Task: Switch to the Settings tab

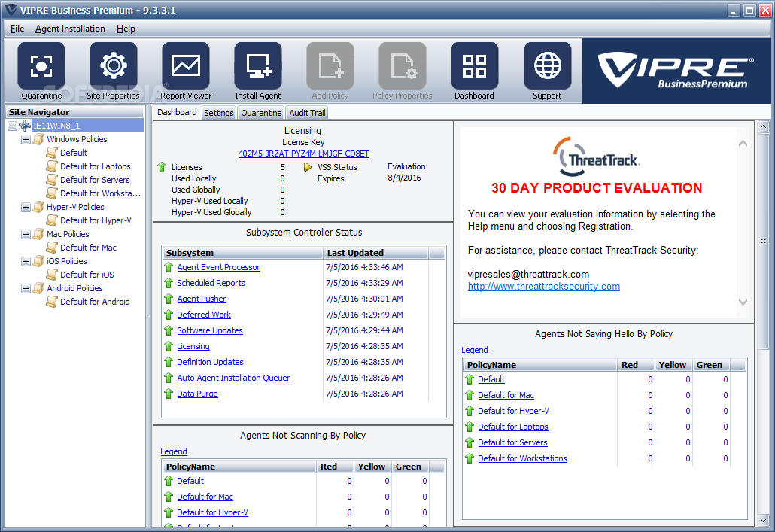Action: (x=218, y=113)
